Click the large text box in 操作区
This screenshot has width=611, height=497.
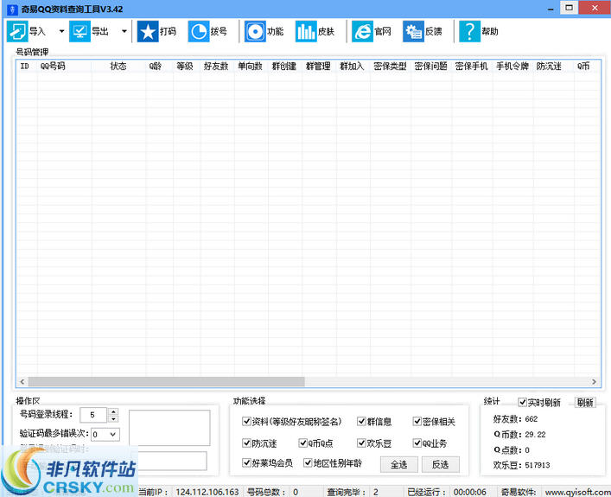pos(169,428)
